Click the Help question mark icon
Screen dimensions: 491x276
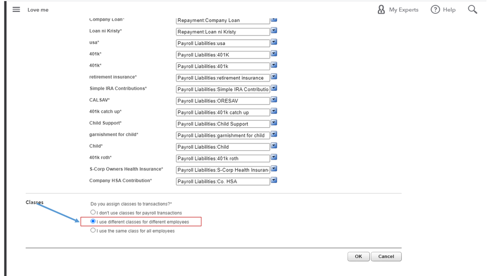[x=435, y=9]
